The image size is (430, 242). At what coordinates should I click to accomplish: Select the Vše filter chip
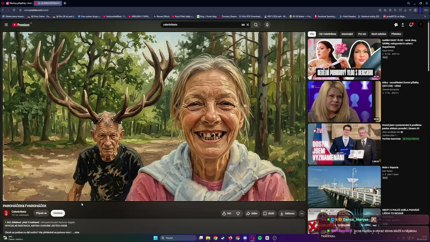(312, 34)
